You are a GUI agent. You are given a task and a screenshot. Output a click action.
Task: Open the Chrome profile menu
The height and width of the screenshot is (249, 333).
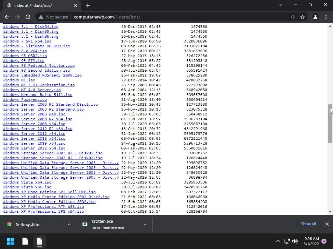coord(315,17)
